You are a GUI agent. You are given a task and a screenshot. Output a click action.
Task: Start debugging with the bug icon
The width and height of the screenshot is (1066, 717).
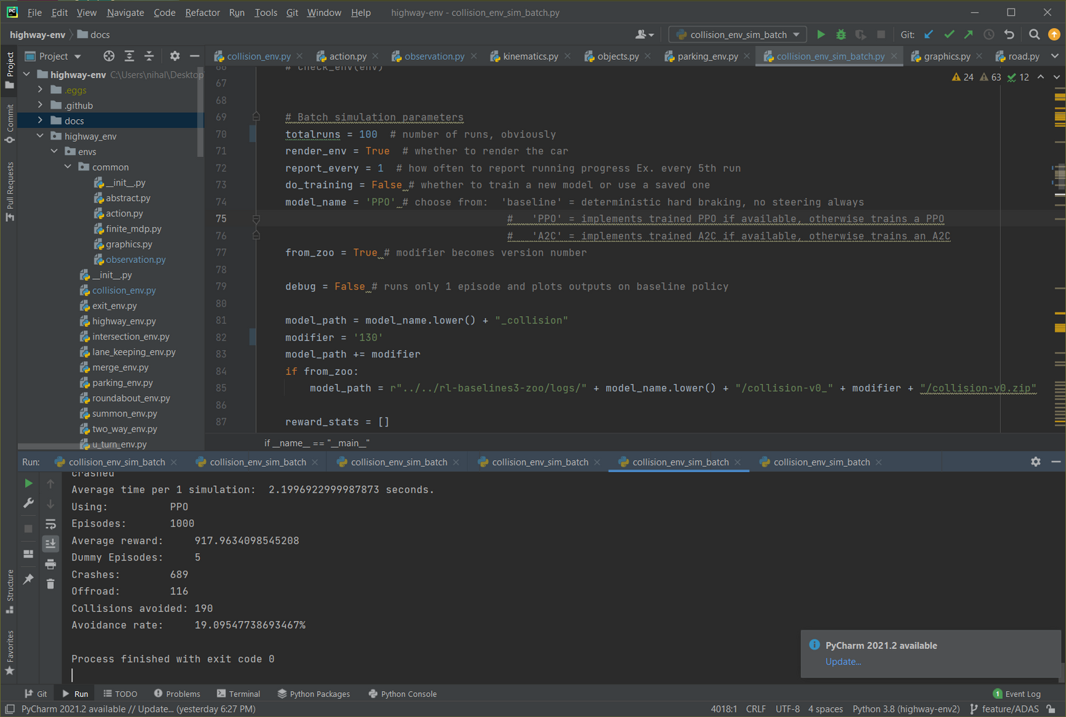pyautogui.click(x=841, y=35)
